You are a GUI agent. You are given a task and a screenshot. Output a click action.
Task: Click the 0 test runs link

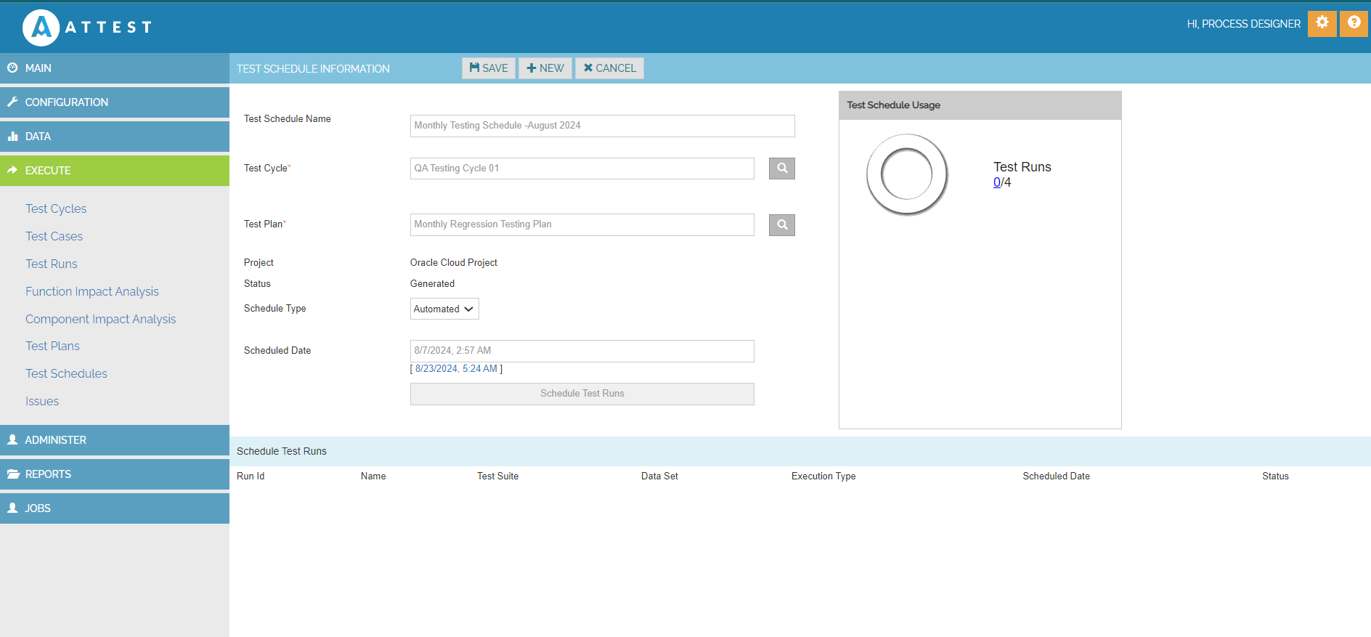point(997,182)
